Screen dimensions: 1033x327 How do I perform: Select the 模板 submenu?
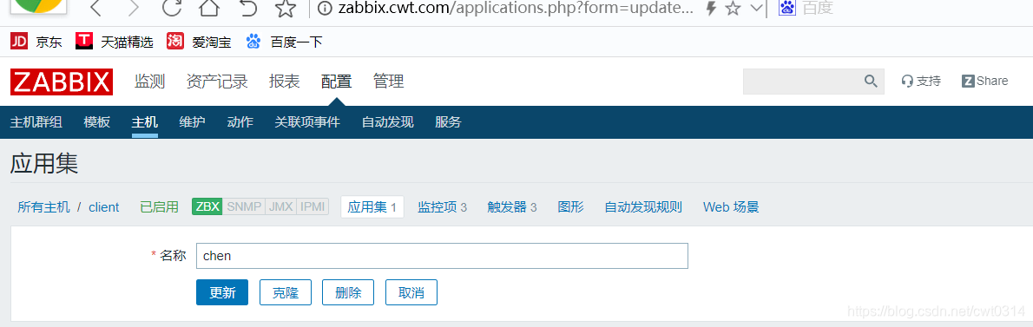[97, 121]
